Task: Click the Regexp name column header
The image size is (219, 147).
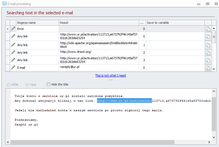Action: [37, 23]
